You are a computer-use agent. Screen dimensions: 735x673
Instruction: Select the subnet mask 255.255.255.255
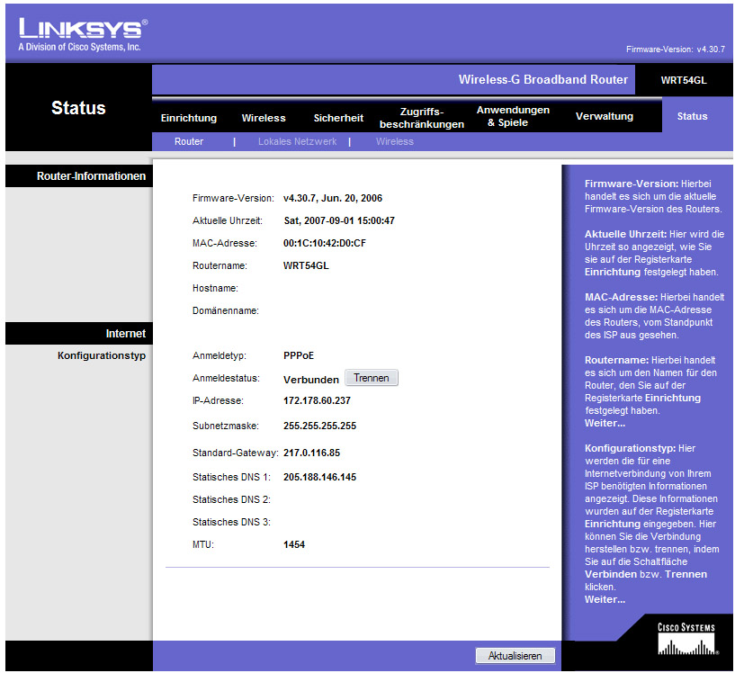click(x=319, y=426)
